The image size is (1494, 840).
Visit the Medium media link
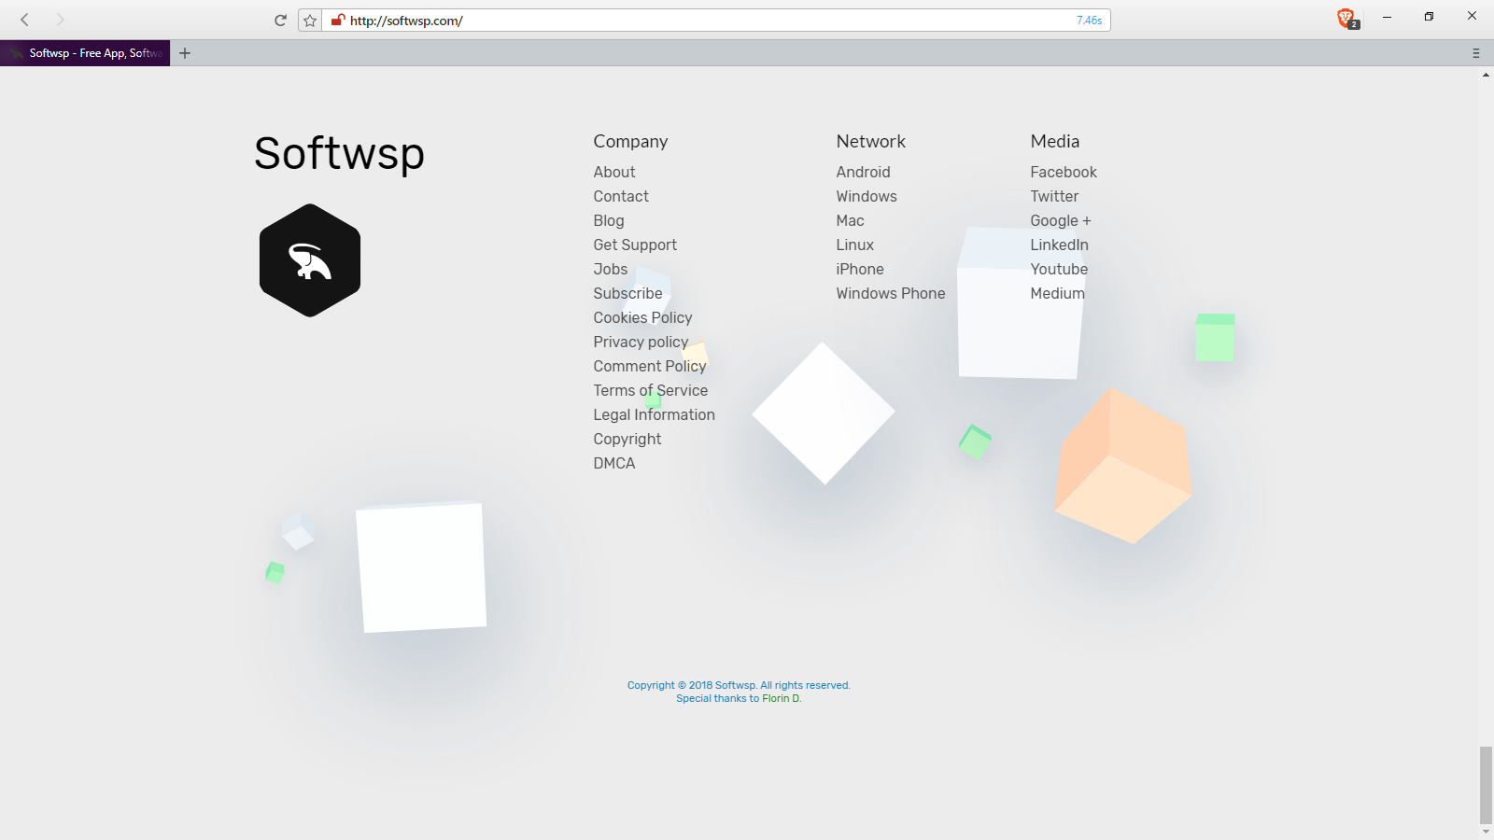[1058, 293]
